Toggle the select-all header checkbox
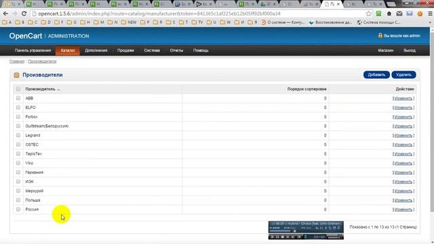The width and height of the screenshot is (434, 244). [x=18, y=89]
